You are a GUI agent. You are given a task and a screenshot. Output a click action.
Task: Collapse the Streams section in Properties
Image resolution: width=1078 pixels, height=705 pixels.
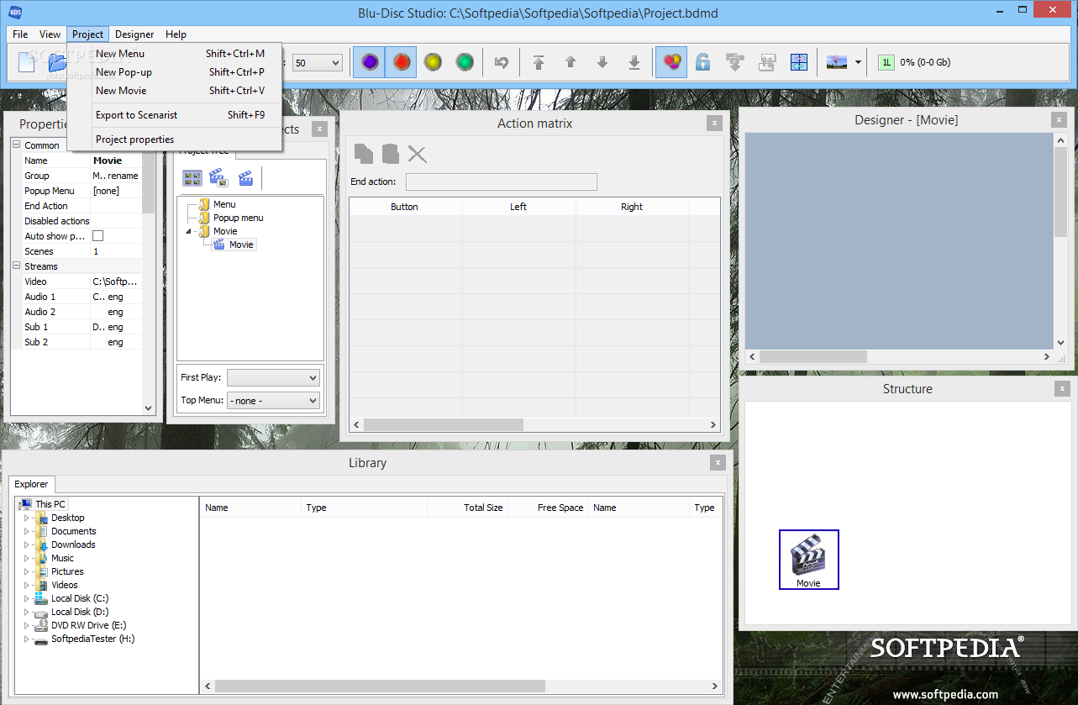(16, 266)
